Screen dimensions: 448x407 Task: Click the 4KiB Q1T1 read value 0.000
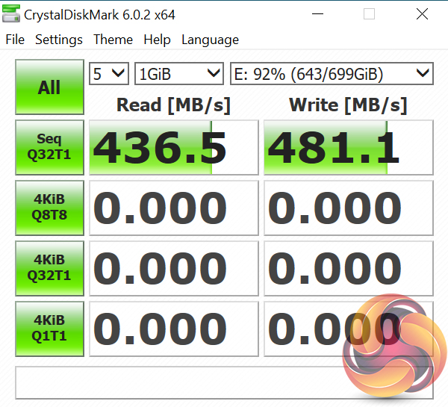(x=174, y=329)
